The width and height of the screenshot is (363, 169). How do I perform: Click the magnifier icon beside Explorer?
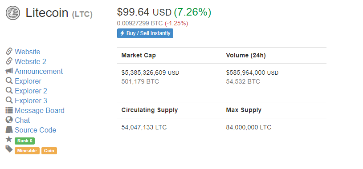tap(9, 80)
